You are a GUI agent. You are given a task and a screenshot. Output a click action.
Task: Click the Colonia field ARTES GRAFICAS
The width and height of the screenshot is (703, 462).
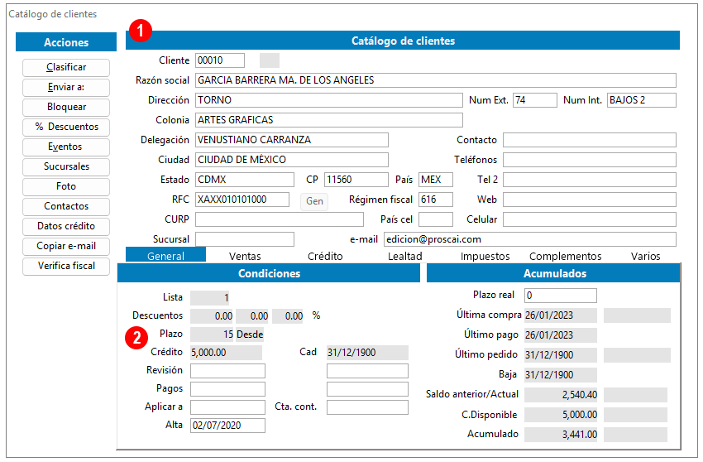click(x=329, y=120)
